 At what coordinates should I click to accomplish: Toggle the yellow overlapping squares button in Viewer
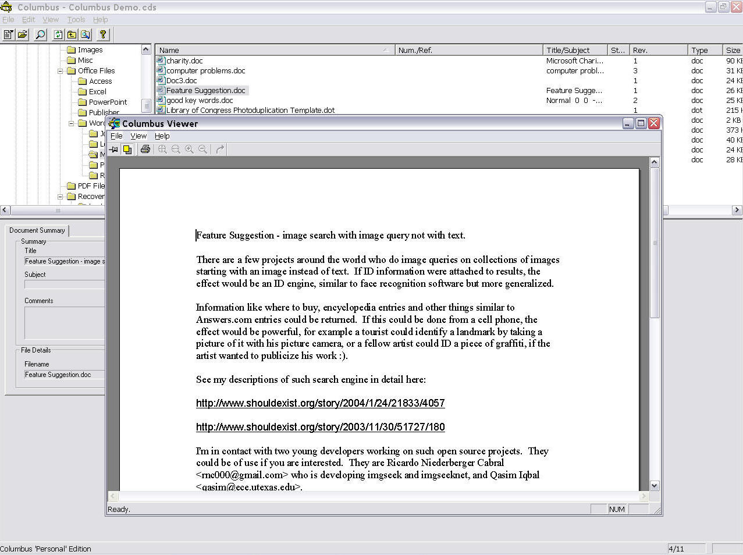point(127,150)
